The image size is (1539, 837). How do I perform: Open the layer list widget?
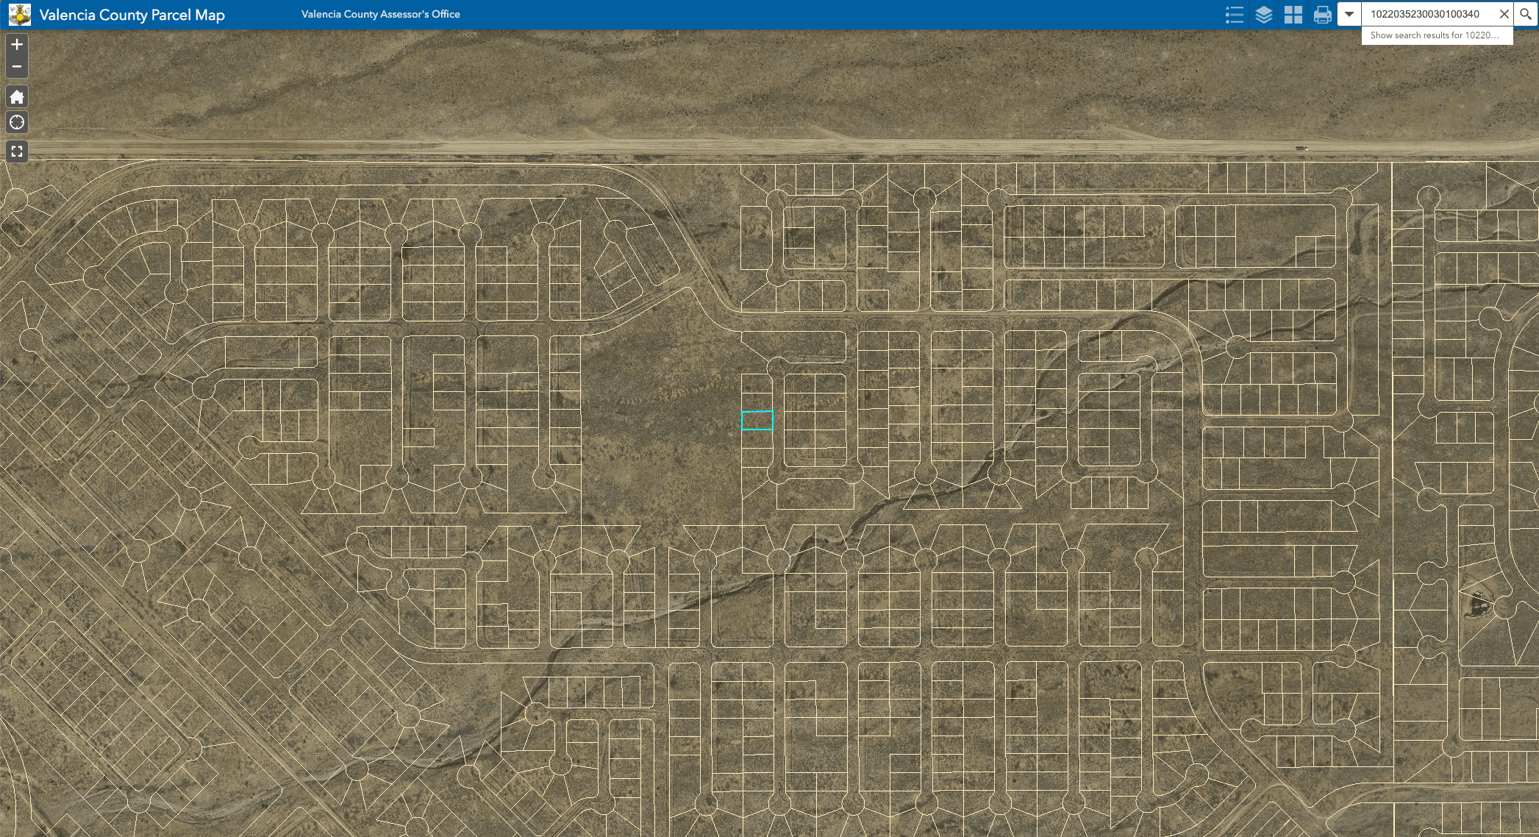(x=1264, y=15)
